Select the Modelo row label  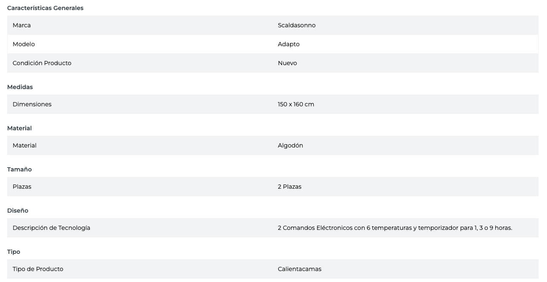[x=24, y=44]
